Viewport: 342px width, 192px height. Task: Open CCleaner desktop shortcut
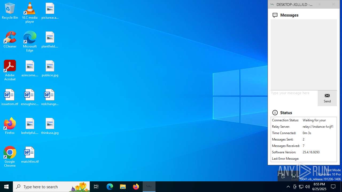tap(10, 40)
